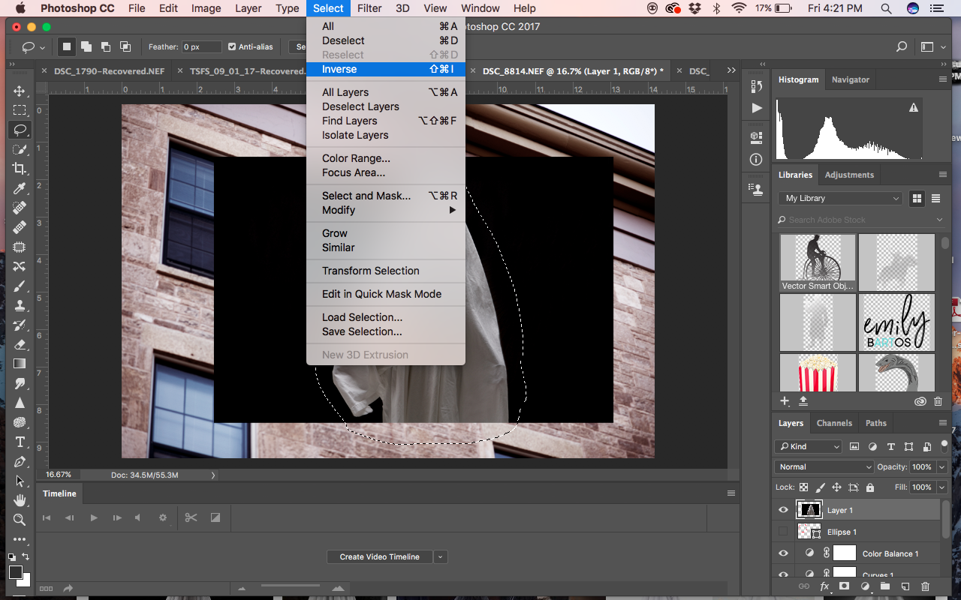Choose Transform Selection menu item

coord(386,271)
